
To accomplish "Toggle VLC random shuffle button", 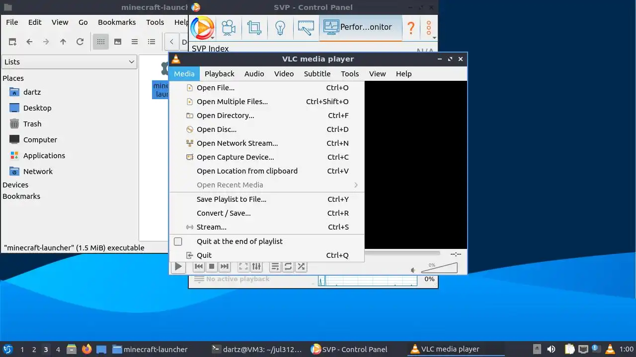I will coord(301,267).
